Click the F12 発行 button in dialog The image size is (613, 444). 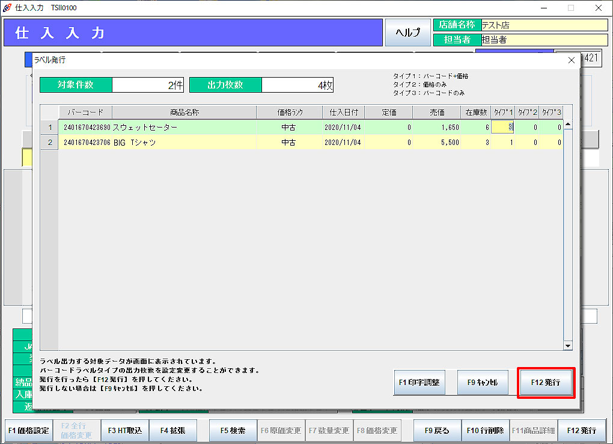tap(546, 382)
